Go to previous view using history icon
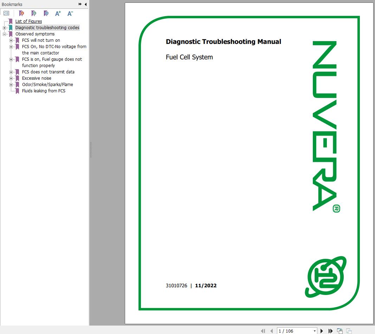375x334 pixels. pos(340,330)
